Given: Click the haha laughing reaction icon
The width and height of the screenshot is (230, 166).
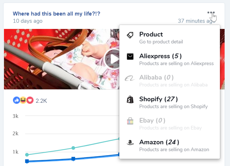Looking at the screenshot, I should [x=23, y=101].
